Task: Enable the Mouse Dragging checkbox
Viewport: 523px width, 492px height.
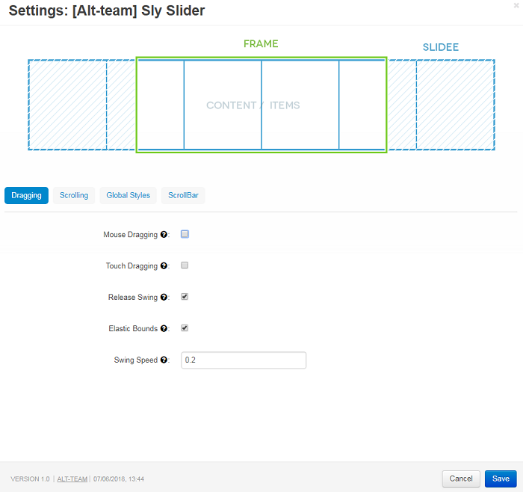Action: click(x=185, y=234)
